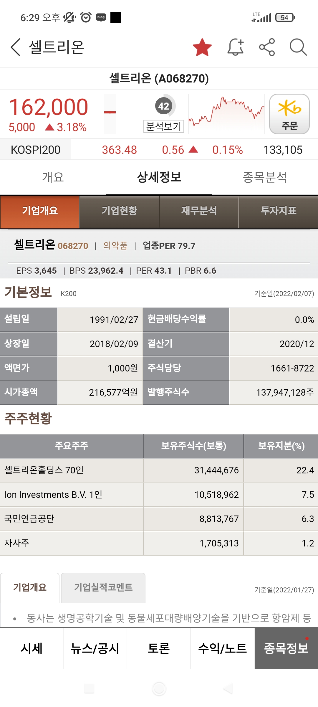
Task: Open stock search magnifier
Action: pos(298,47)
